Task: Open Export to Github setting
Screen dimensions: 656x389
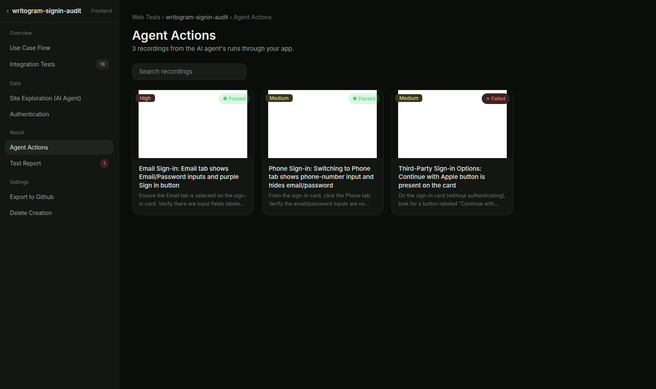Action: click(59, 197)
